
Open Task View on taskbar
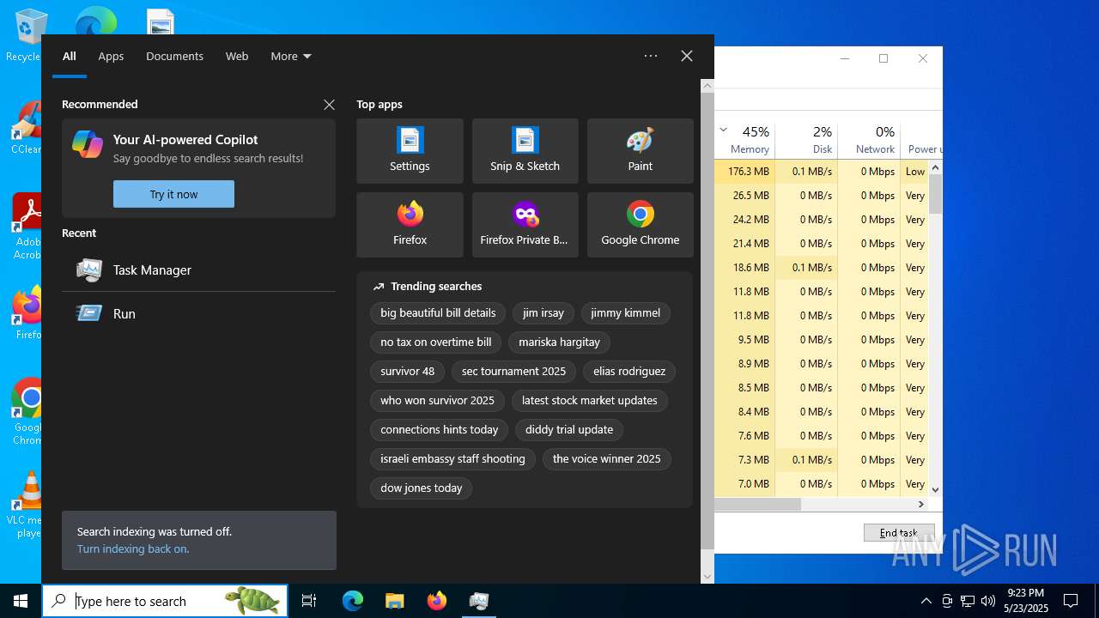pyautogui.click(x=309, y=601)
